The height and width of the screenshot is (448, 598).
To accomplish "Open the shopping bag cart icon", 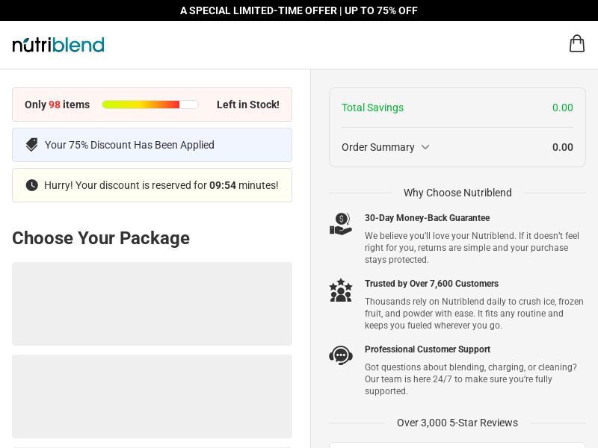I will coord(576,44).
